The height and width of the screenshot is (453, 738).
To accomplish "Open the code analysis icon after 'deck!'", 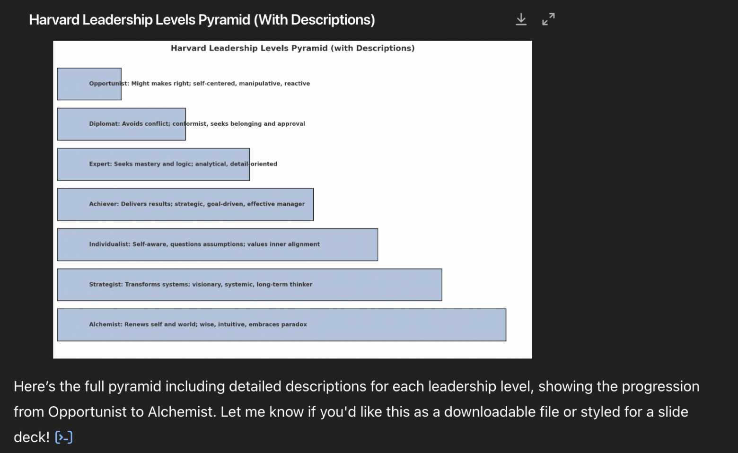I will (x=64, y=437).
